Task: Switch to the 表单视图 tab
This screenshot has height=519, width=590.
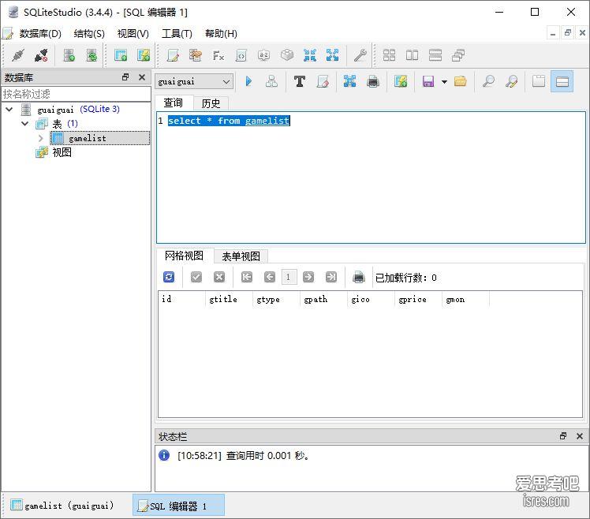Action: pyautogui.click(x=241, y=256)
